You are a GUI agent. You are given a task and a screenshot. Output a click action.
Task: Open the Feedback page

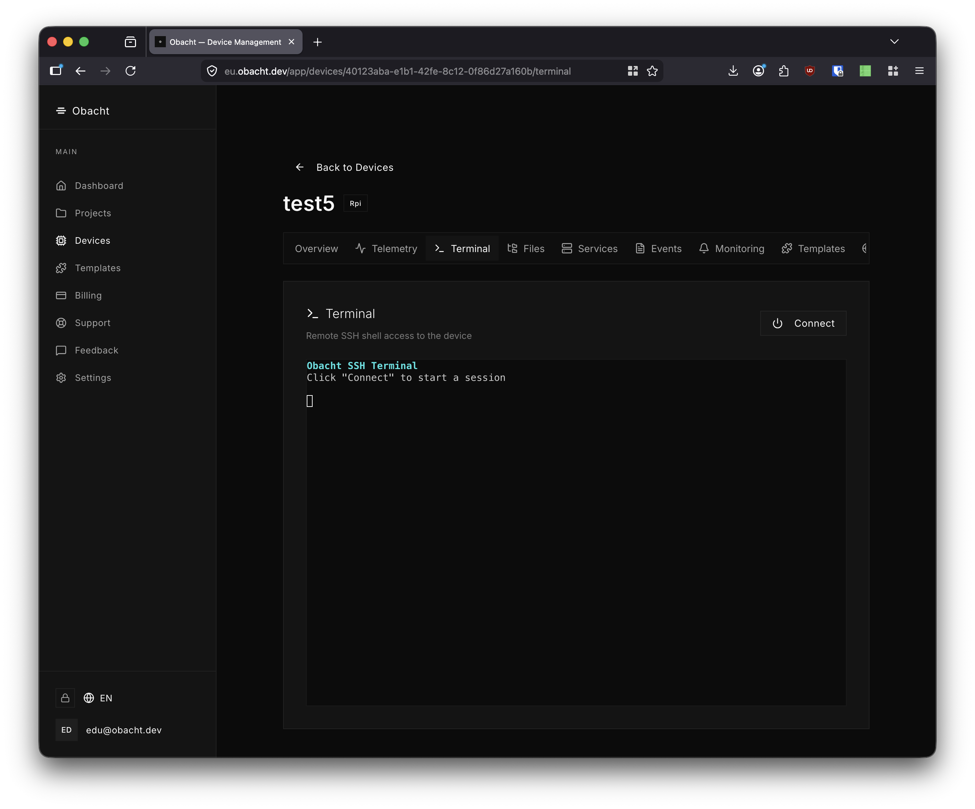coord(87,350)
